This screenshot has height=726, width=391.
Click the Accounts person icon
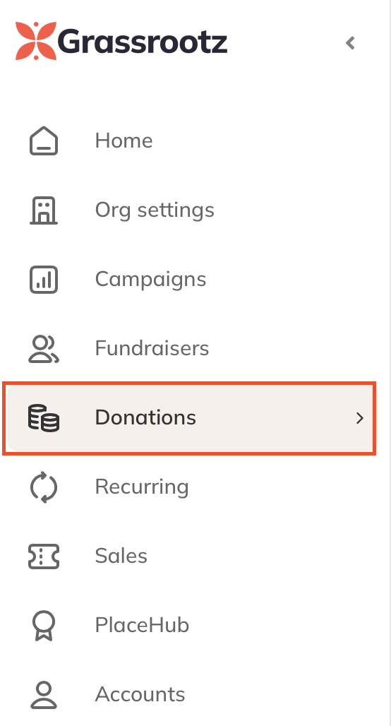click(x=44, y=695)
